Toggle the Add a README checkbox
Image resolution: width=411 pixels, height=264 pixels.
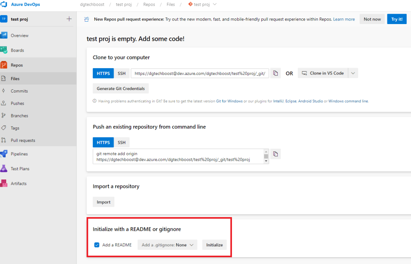(x=97, y=245)
